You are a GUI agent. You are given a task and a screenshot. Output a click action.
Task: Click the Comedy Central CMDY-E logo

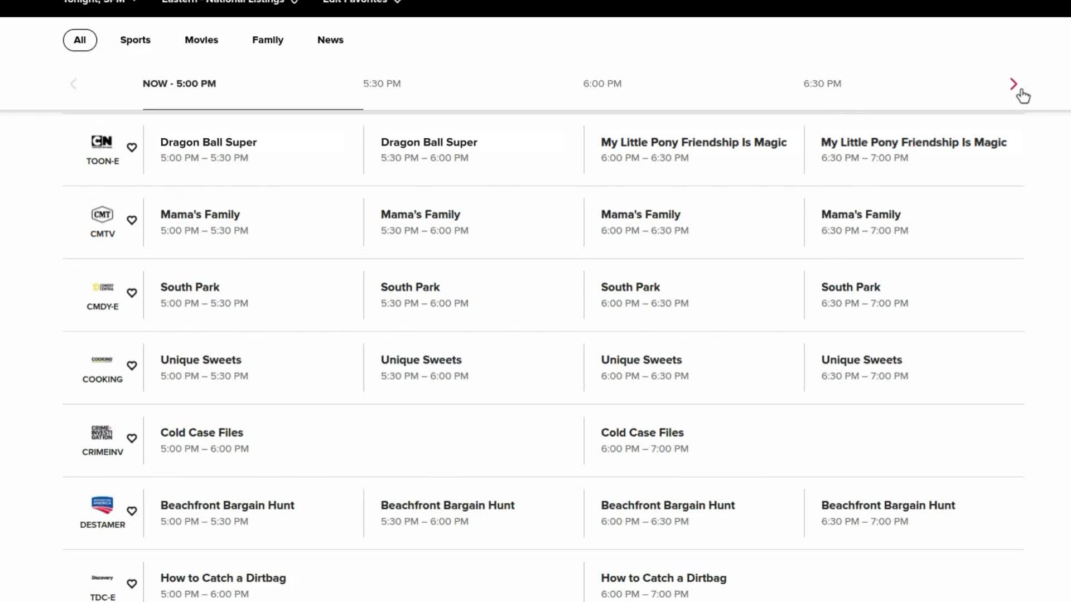click(x=103, y=287)
